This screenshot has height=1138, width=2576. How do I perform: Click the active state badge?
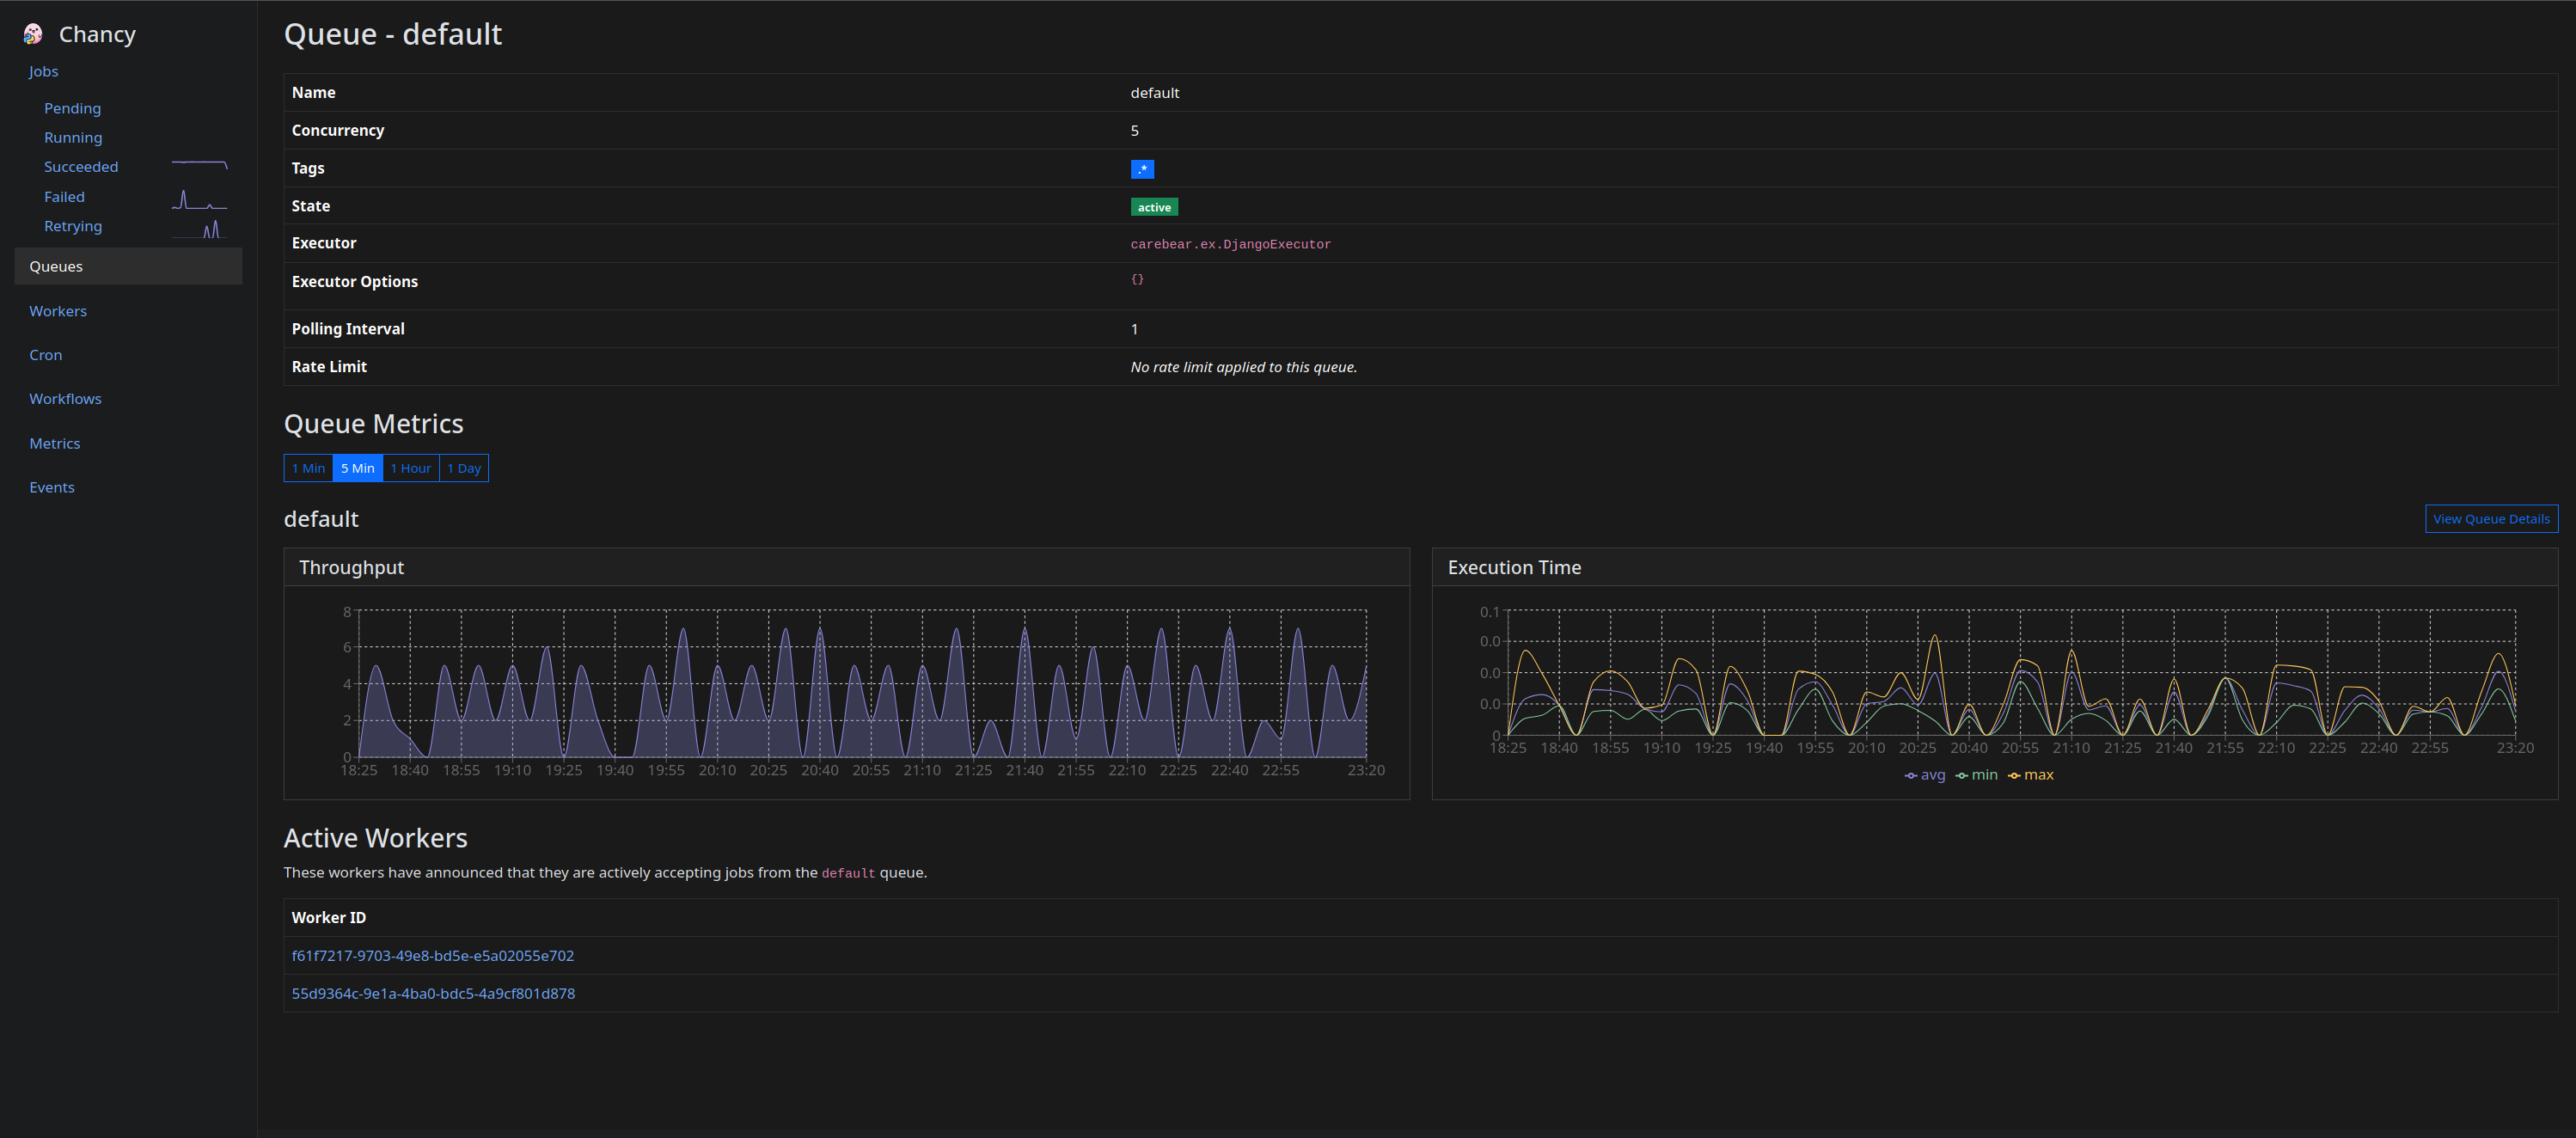coord(1154,207)
